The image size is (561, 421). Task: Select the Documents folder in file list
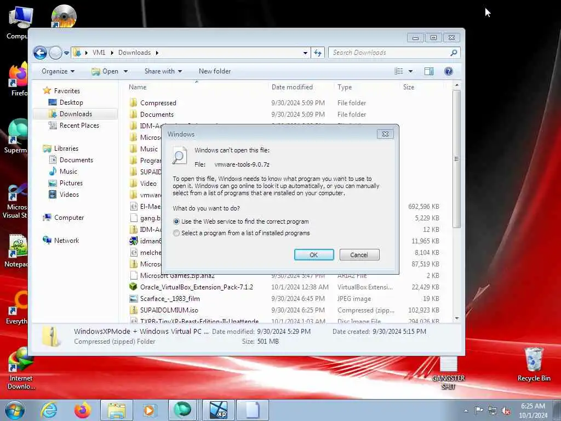[x=157, y=115]
